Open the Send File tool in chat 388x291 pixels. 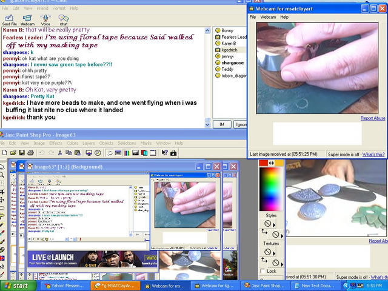pos(9,20)
